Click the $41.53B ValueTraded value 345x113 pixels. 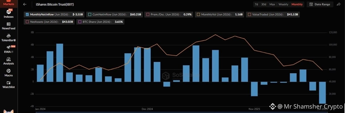(292, 15)
